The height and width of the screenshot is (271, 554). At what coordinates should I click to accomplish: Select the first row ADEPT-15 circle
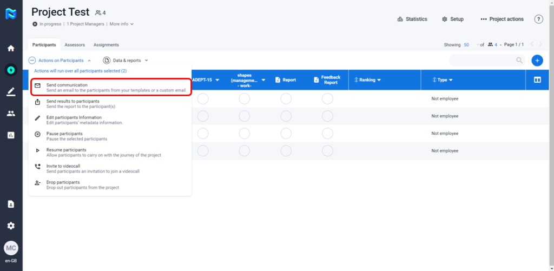tap(203, 99)
